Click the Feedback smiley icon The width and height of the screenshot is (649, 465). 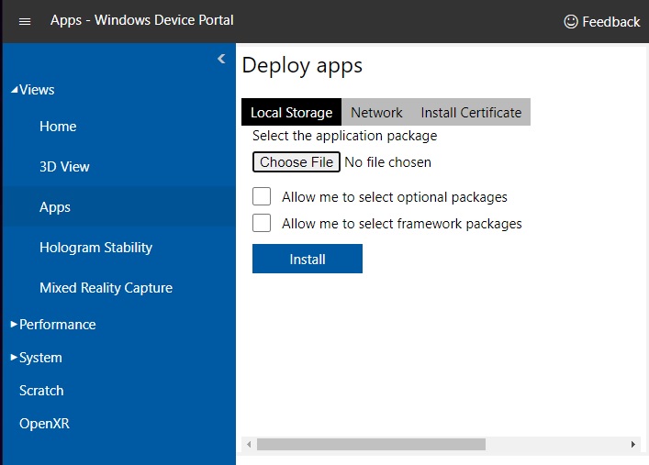click(571, 21)
